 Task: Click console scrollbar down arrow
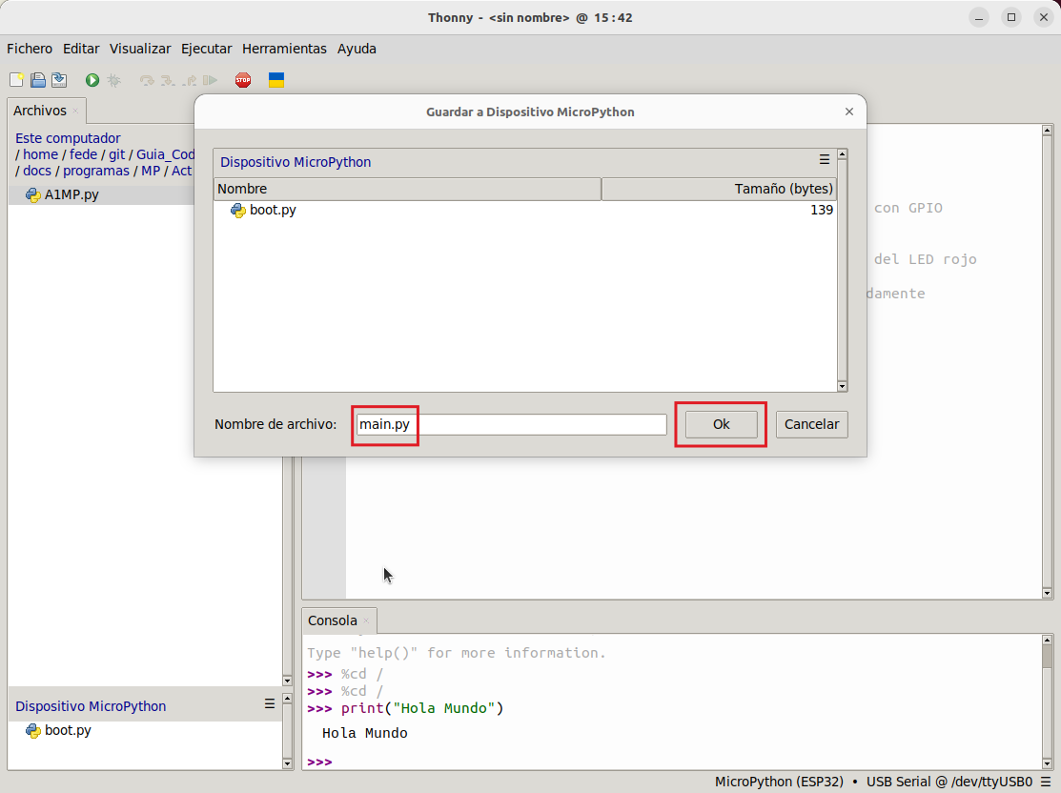pyautogui.click(x=1048, y=763)
